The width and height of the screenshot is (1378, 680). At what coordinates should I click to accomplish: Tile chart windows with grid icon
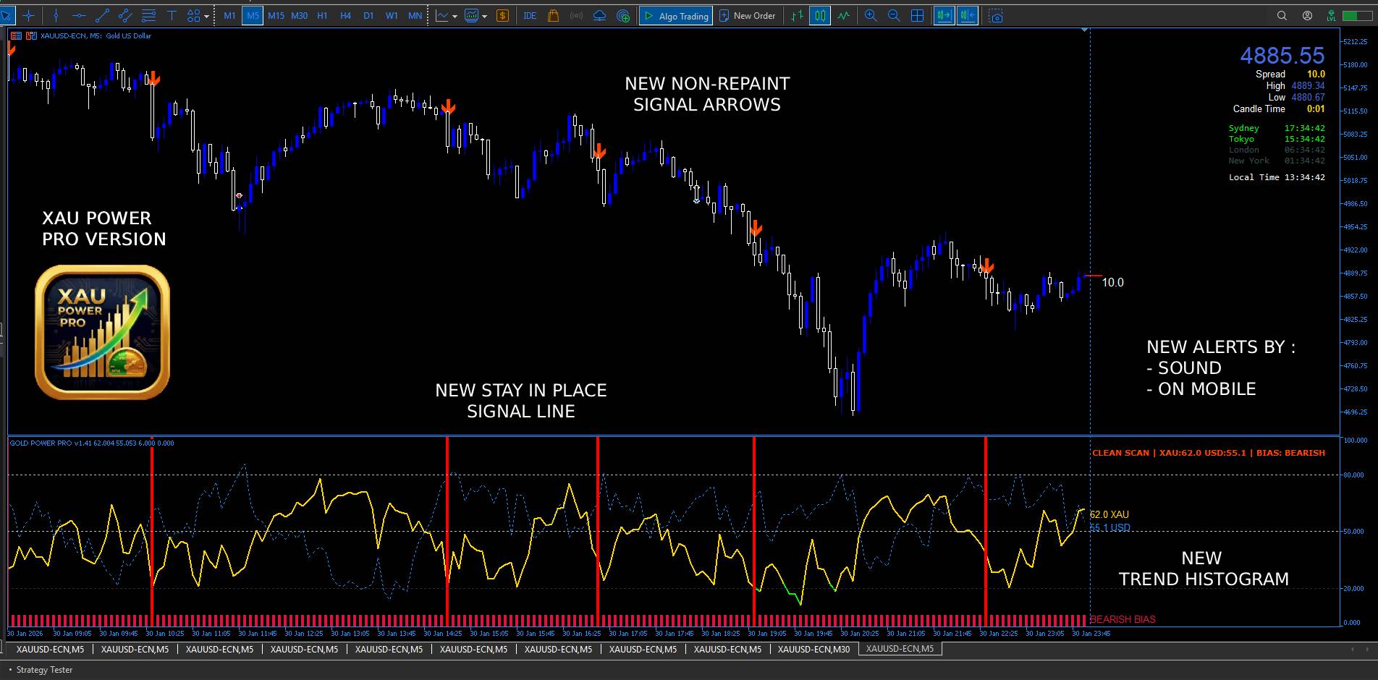[917, 15]
